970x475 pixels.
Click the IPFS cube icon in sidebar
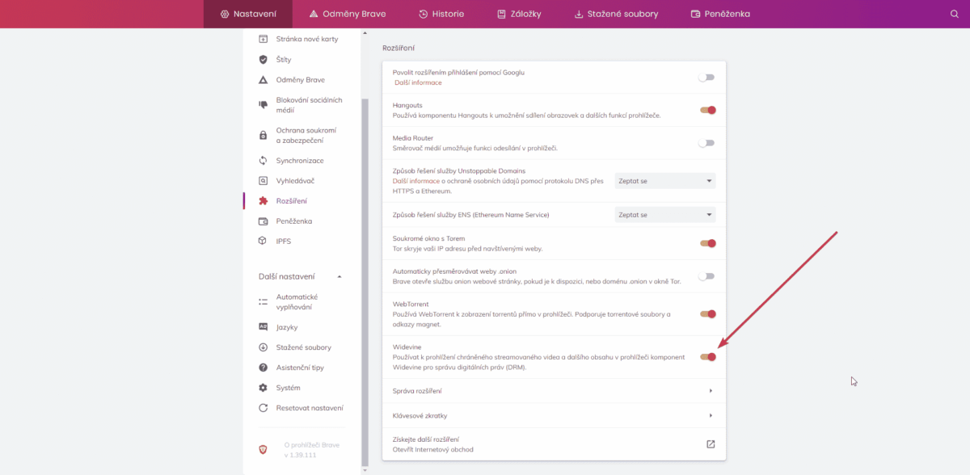pos(263,241)
